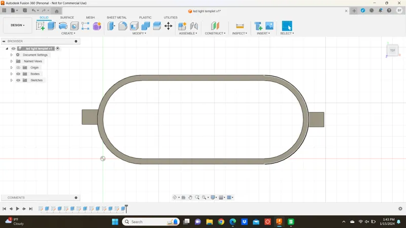Expand the Named Views node
406x228 pixels.
tap(11, 61)
